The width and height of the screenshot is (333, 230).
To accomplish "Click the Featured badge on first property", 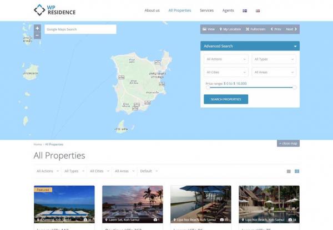I will coord(43,190).
